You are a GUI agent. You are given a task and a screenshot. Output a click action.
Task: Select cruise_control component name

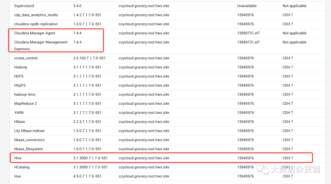coord(26,58)
